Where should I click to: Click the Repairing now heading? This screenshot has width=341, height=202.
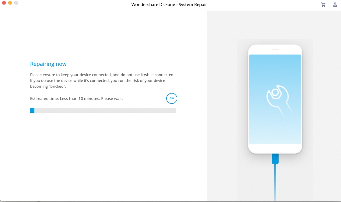[48, 64]
